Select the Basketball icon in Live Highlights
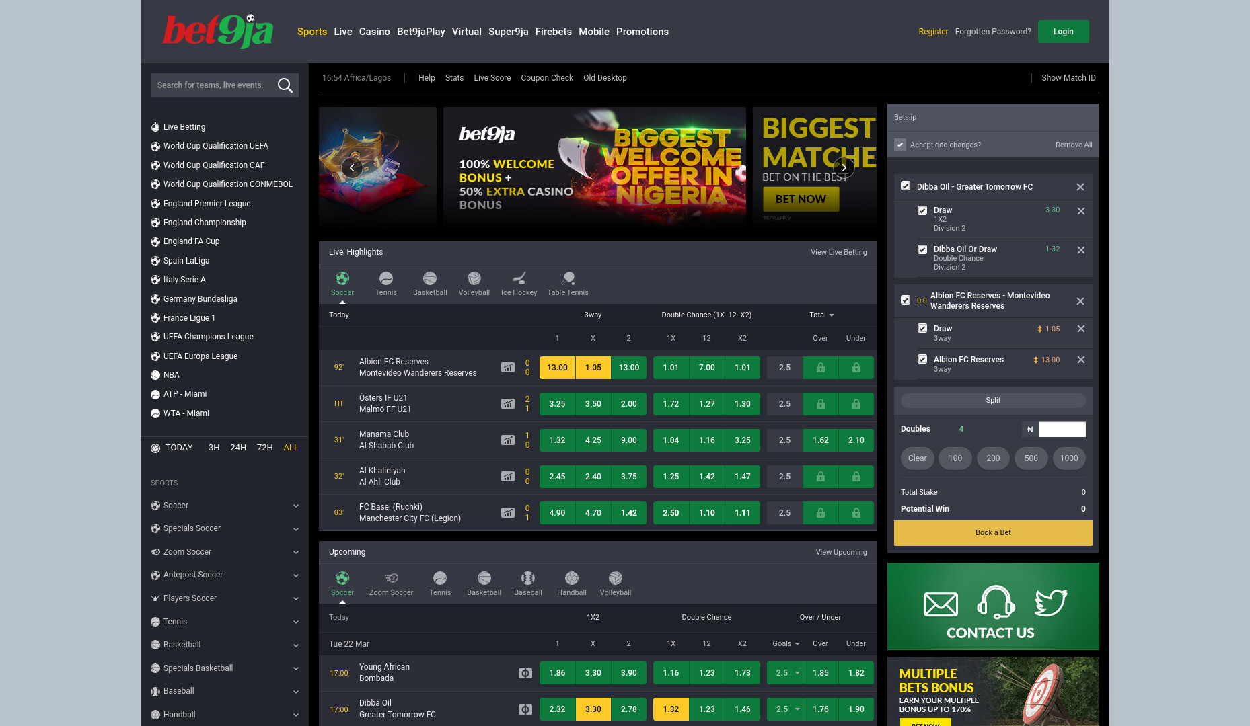 point(430,278)
